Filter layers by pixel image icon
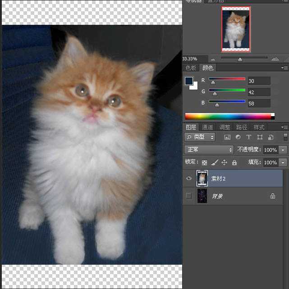 pyautogui.click(x=227, y=137)
